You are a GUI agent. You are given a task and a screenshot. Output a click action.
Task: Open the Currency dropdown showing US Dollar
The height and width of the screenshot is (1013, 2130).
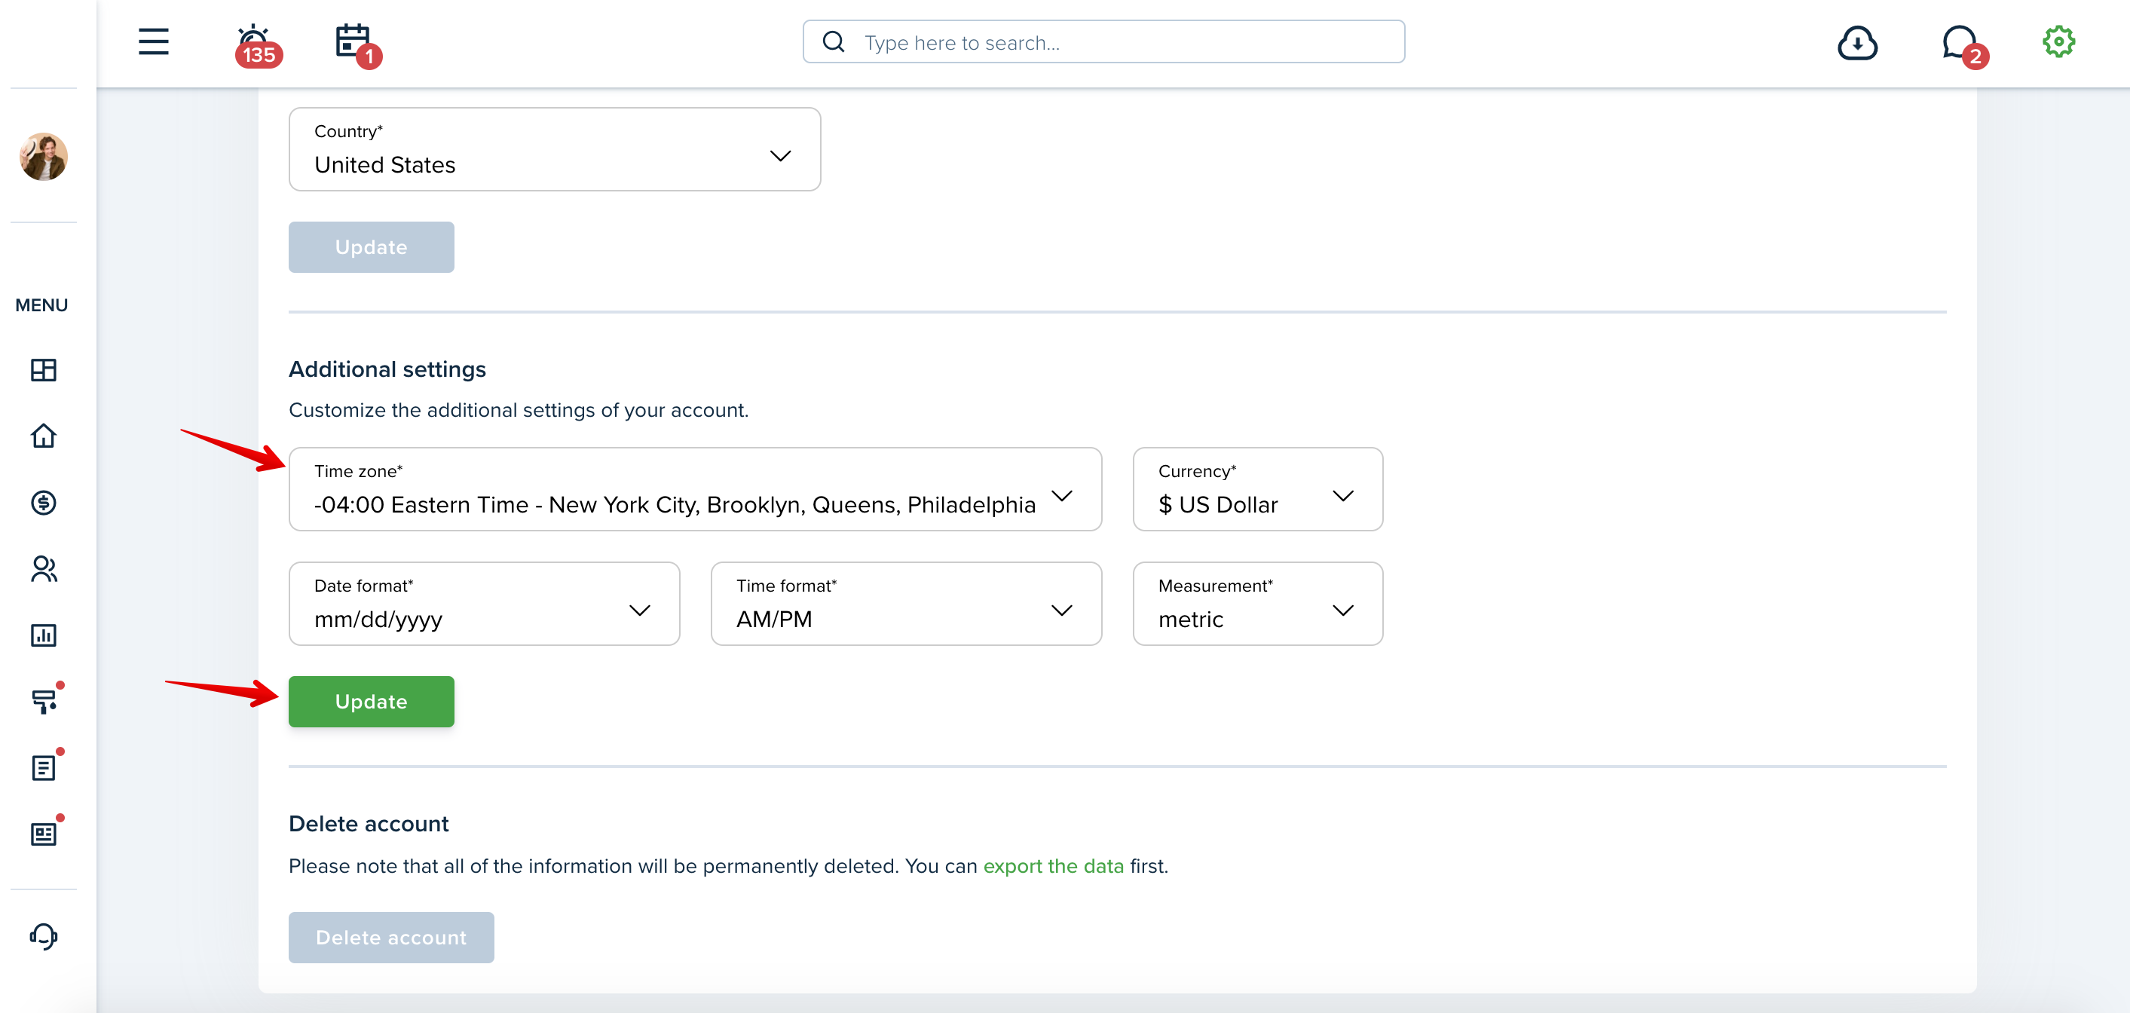1257,488
